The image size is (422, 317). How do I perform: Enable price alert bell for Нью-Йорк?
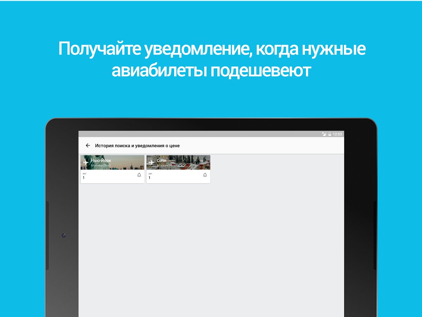[x=139, y=175]
